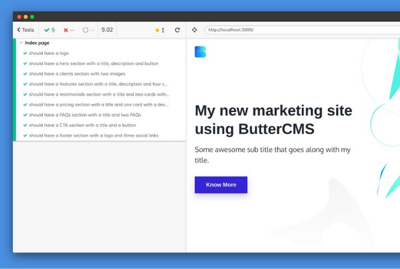Viewport: 400px width, 269px height.
Task: Select the features section test
Action: (98, 84)
